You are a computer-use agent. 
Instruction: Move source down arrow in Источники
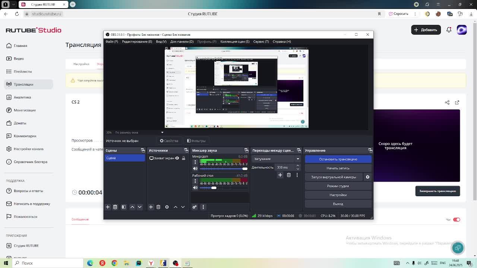point(183,207)
